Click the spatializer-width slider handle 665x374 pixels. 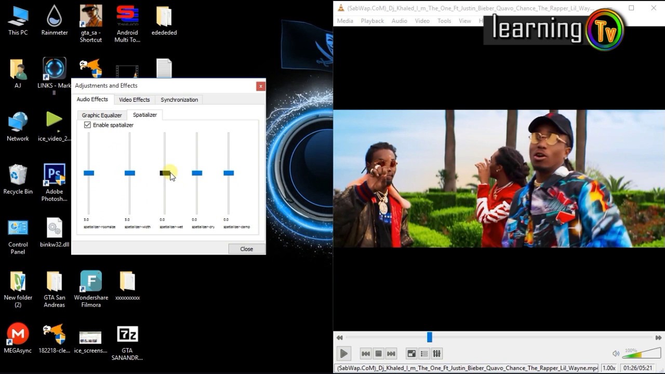tap(130, 173)
